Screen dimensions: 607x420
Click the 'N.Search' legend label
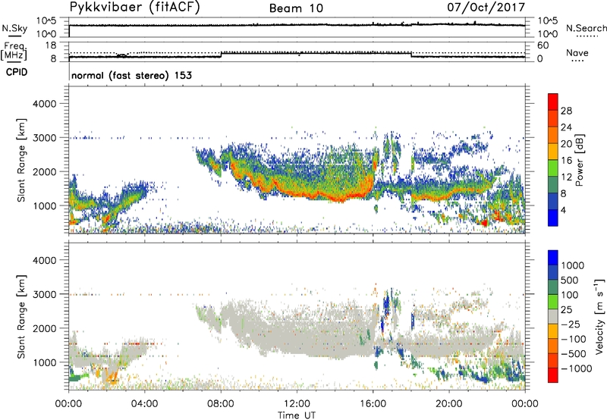coord(586,28)
